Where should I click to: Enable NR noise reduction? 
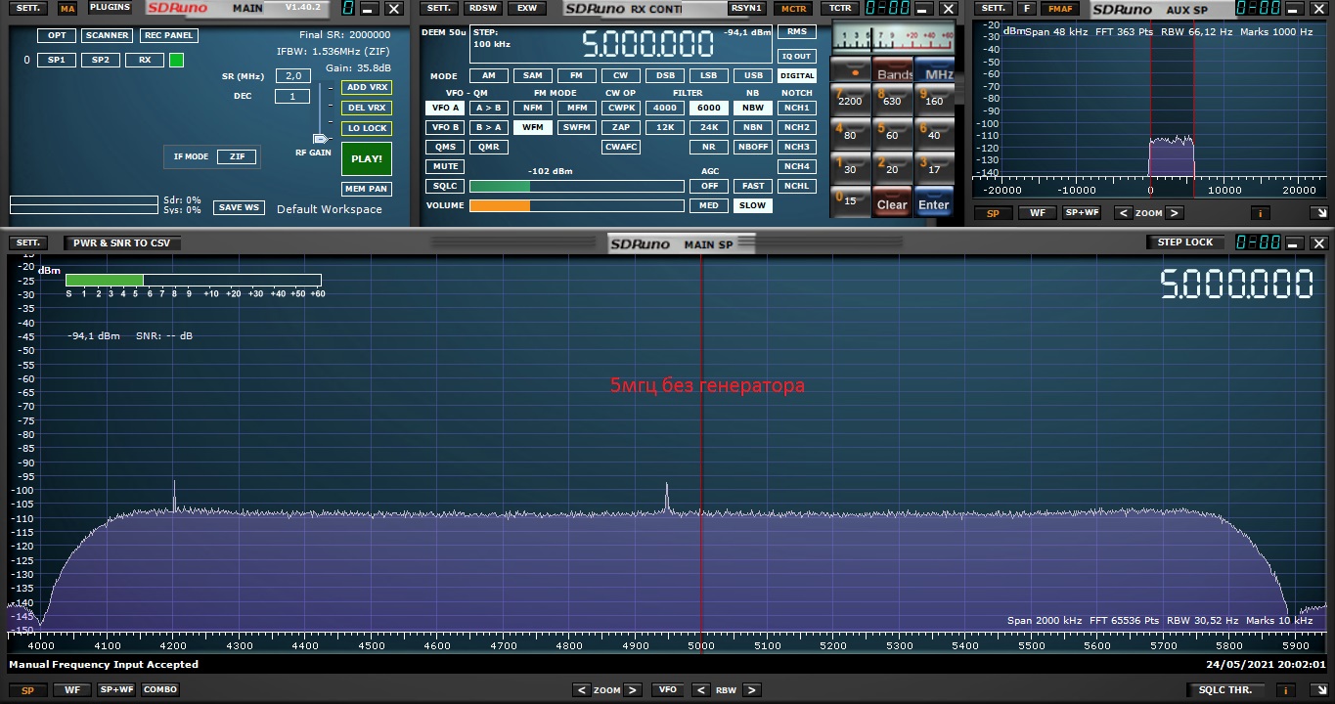pyautogui.click(x=709, y=147)
